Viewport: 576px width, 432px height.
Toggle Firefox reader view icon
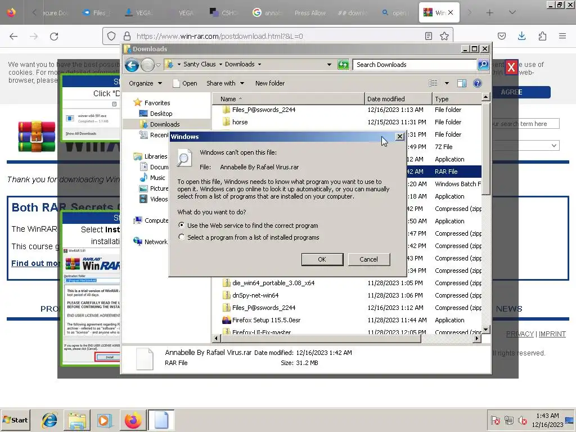[x=428, y=36]
